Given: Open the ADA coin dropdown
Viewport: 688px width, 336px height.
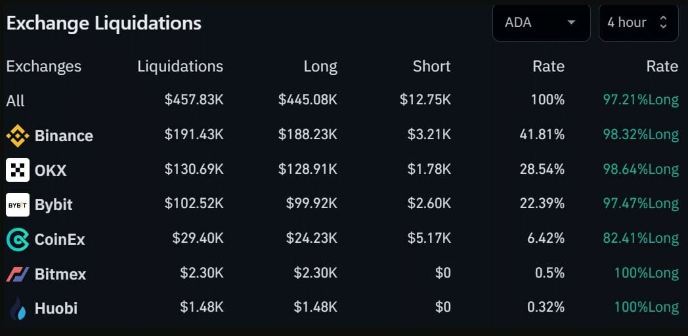Looking at the screenshot, I should (541, 23).
